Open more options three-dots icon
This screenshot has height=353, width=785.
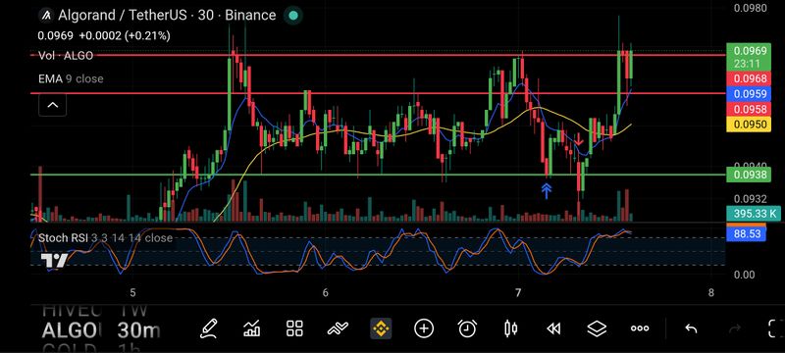tap(640, 328)
